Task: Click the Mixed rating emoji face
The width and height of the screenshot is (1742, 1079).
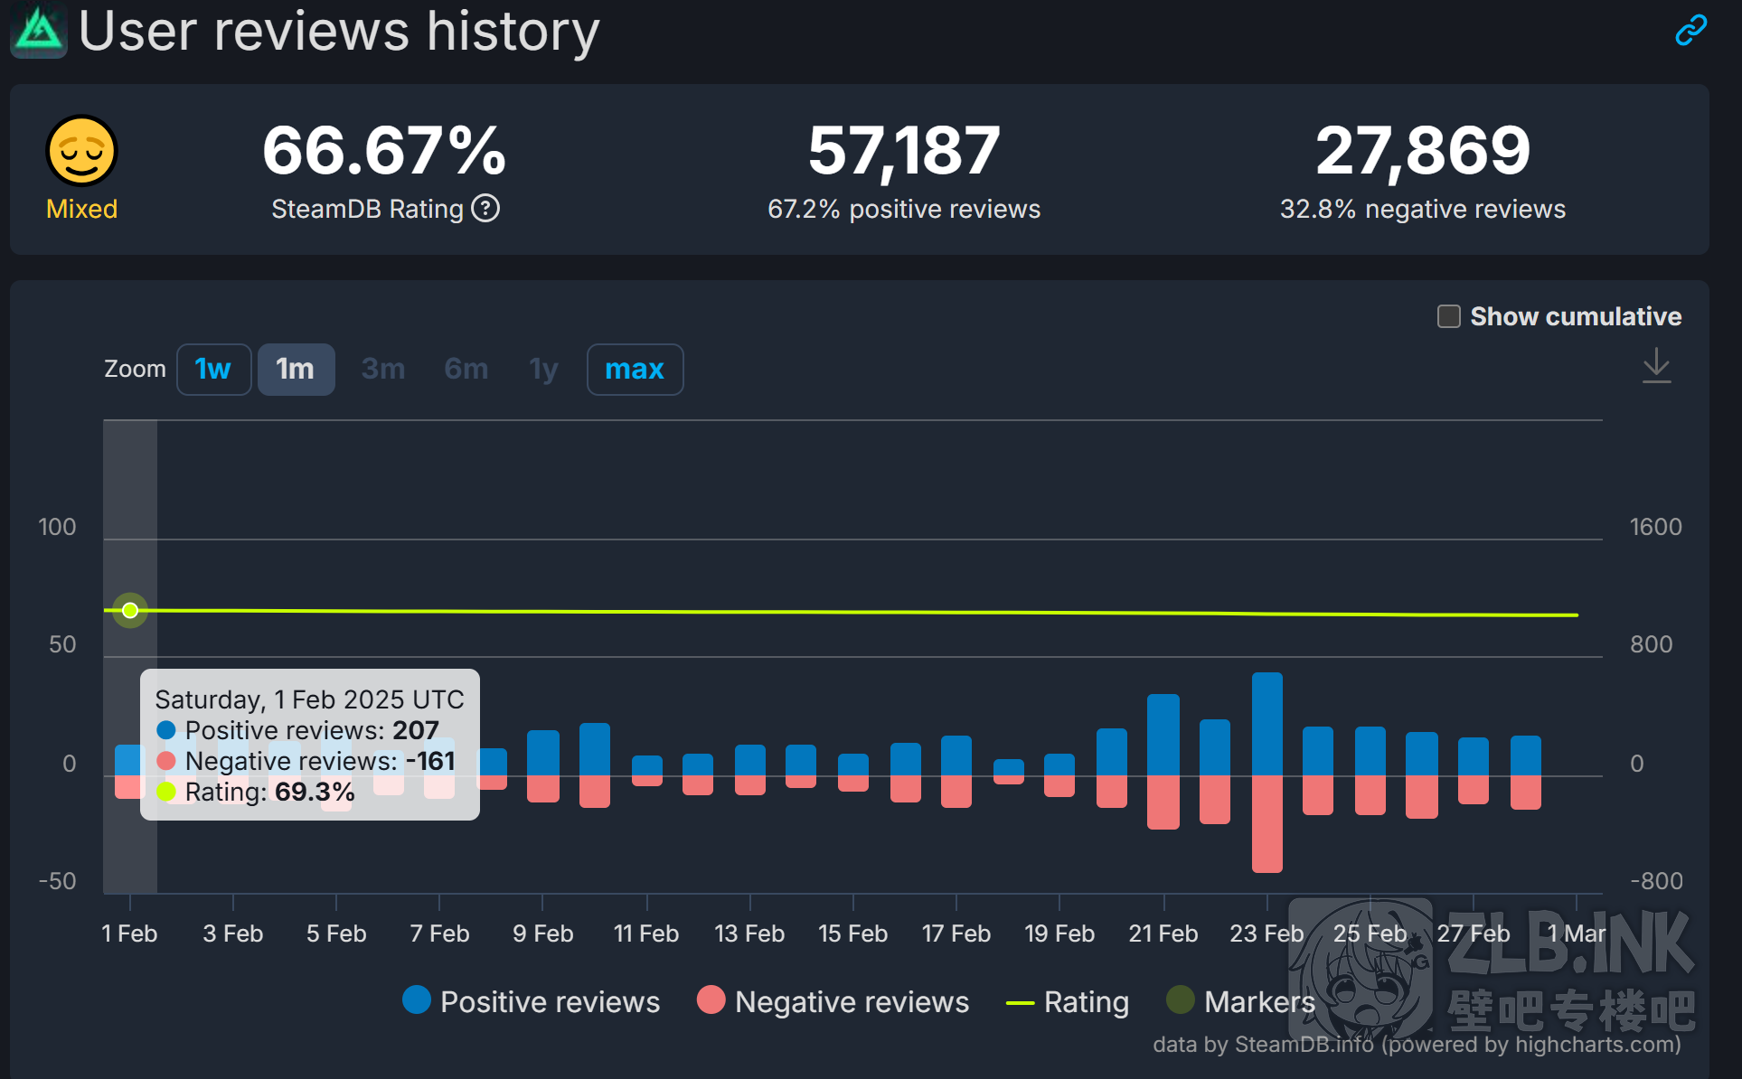Action: [x=81, y=151]
